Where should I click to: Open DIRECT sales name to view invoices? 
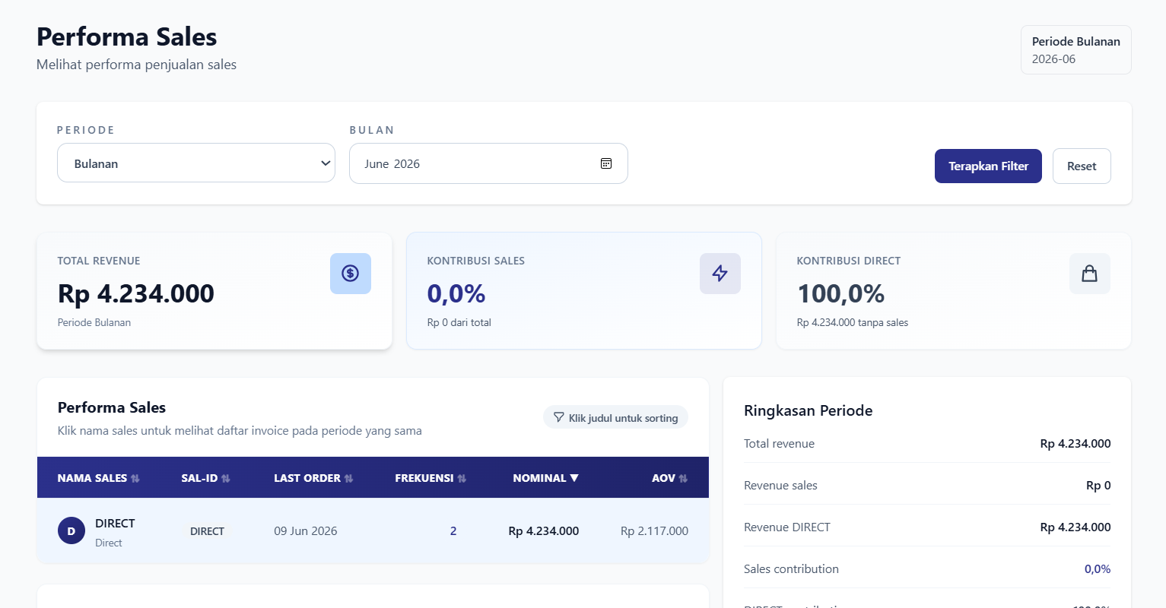pyautogui.click(x=115, y=524)
